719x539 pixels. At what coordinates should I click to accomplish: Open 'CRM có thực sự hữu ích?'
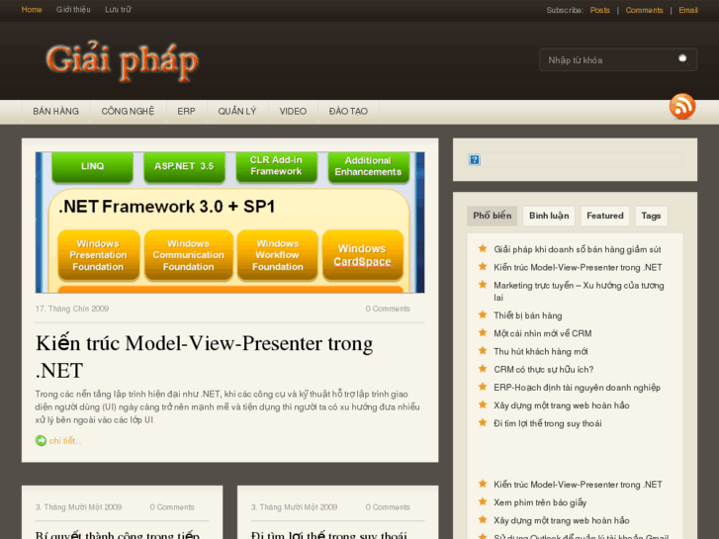pyautogui.click(x=543, y=369)
